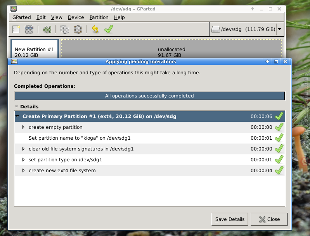Click the create empty partition row text
Viewport: 310px width, 236px height.
tap(55, 127)
